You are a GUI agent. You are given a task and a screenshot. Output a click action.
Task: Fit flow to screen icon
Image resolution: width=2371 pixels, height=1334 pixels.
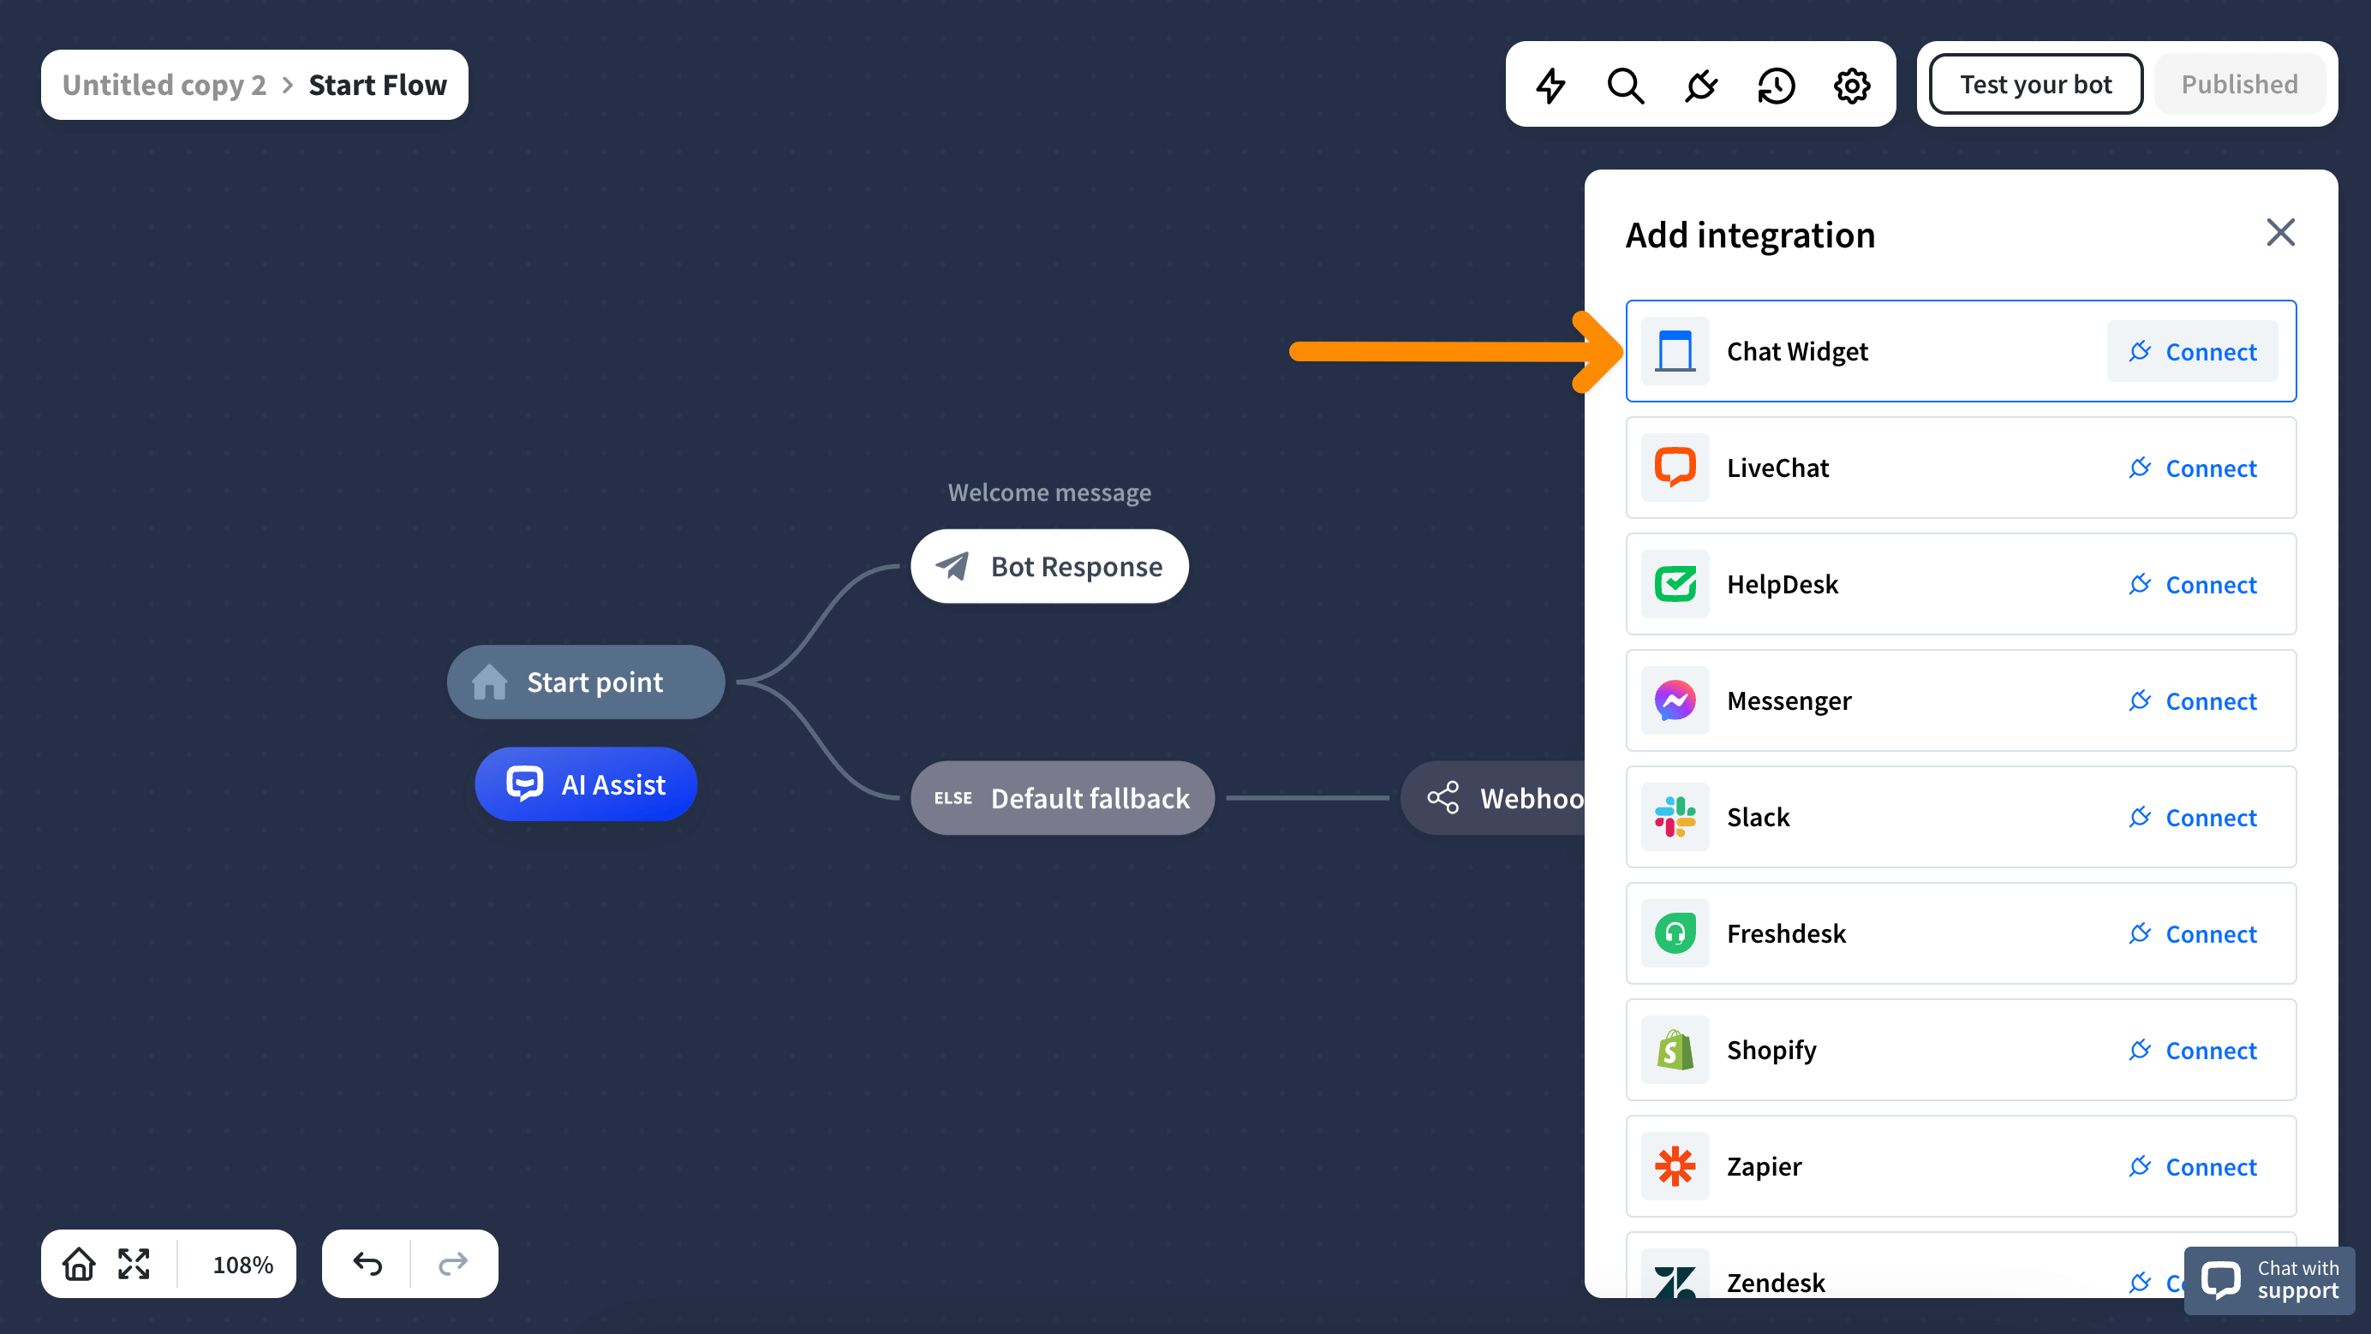[134, 1263]
